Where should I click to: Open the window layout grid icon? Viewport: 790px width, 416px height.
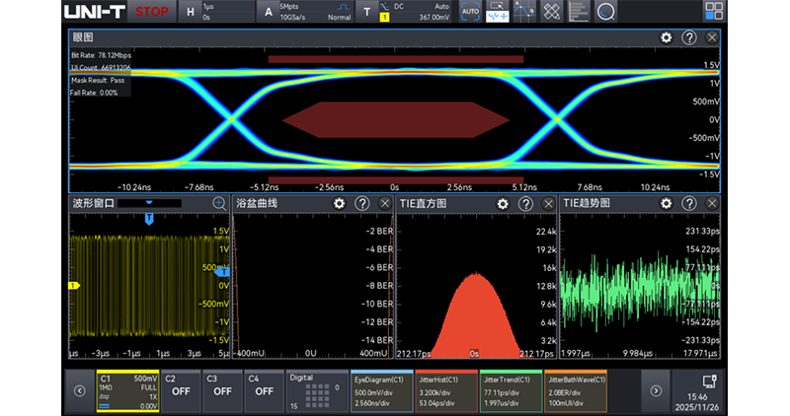[714, 12]
